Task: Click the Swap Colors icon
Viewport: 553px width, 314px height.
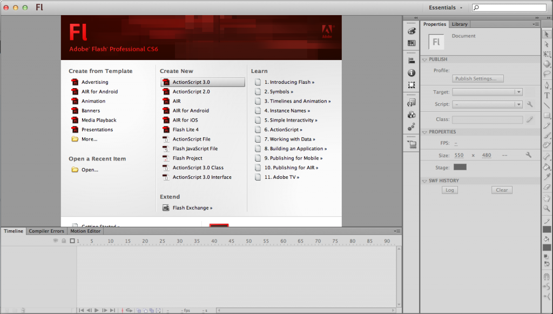Action: click(547, 264)
